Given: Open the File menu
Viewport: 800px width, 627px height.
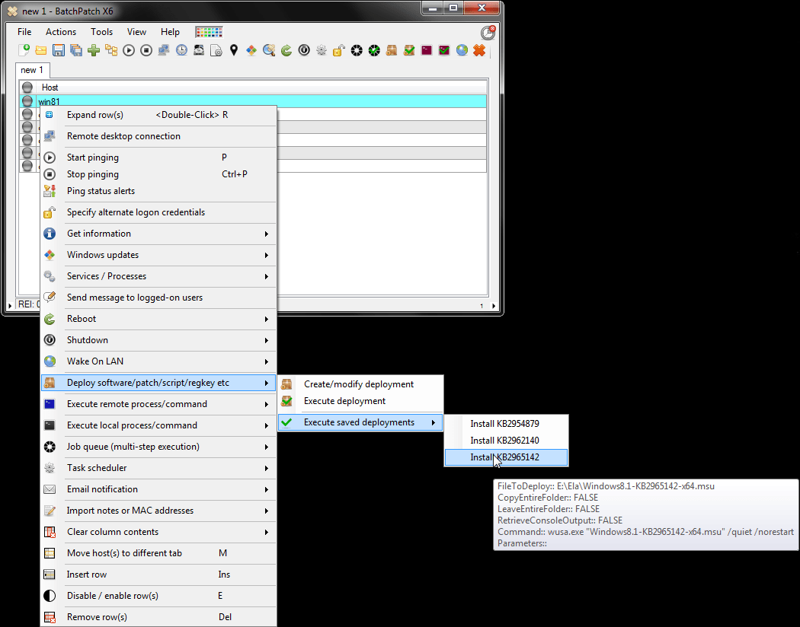Looking at the screenshot, I should [x=24, y=32].
